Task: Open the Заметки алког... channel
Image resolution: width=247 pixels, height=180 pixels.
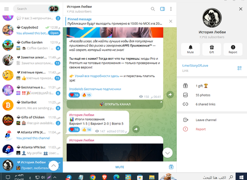Action: pyautogui.click(x=31, y=60)
